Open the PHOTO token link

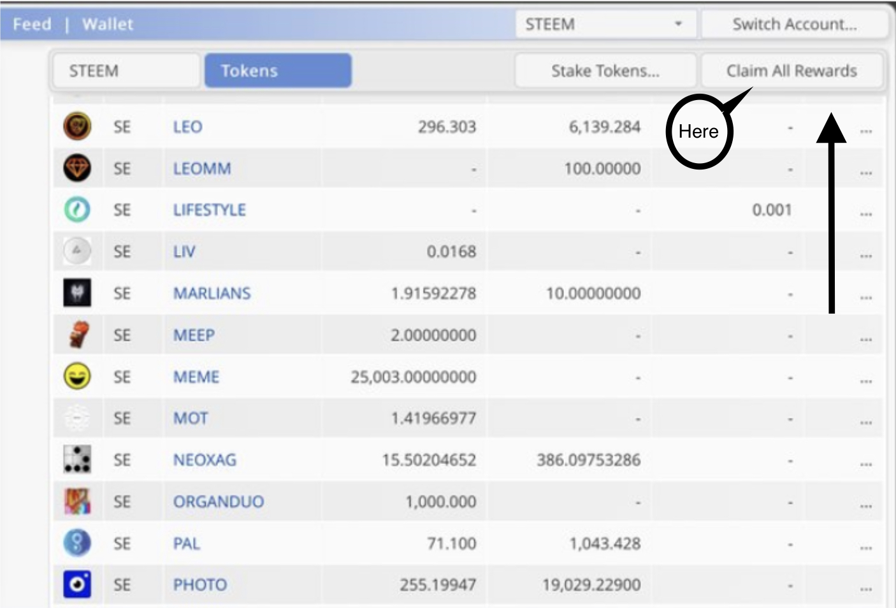tap(200, 584)
